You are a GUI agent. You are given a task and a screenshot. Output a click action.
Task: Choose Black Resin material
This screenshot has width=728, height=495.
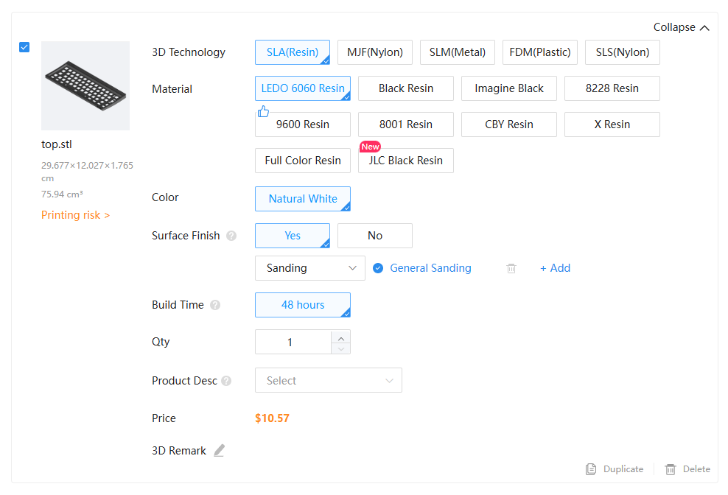(x=406, y=88)
